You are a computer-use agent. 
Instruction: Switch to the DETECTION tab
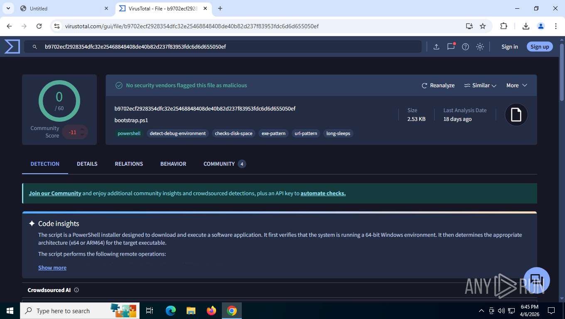coord(45,164)
